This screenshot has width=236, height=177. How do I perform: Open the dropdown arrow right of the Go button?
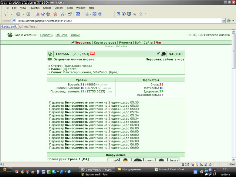[x=233, y=21]
